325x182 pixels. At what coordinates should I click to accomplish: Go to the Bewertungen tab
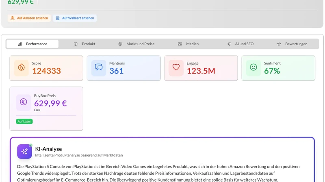pyautogui.click(x=292, y=44)
